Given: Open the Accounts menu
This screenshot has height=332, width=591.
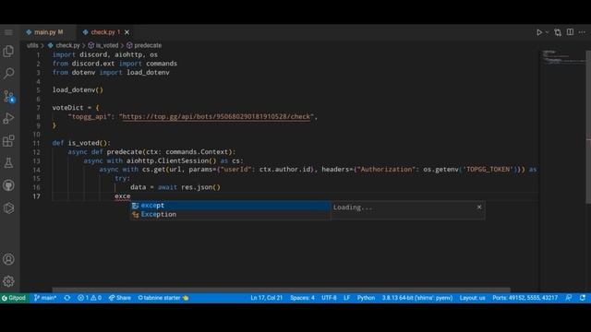Looking at the screenshot, I should coord(8,259).
